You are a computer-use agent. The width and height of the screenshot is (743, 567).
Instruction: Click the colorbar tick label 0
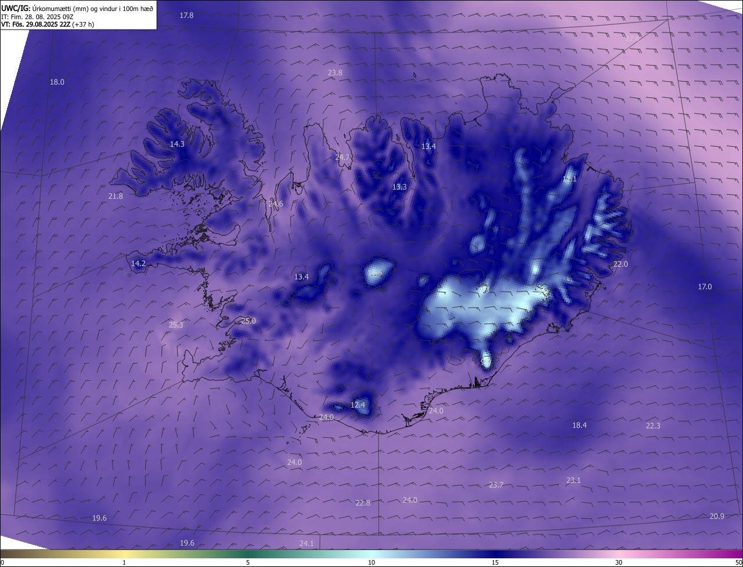2,562
